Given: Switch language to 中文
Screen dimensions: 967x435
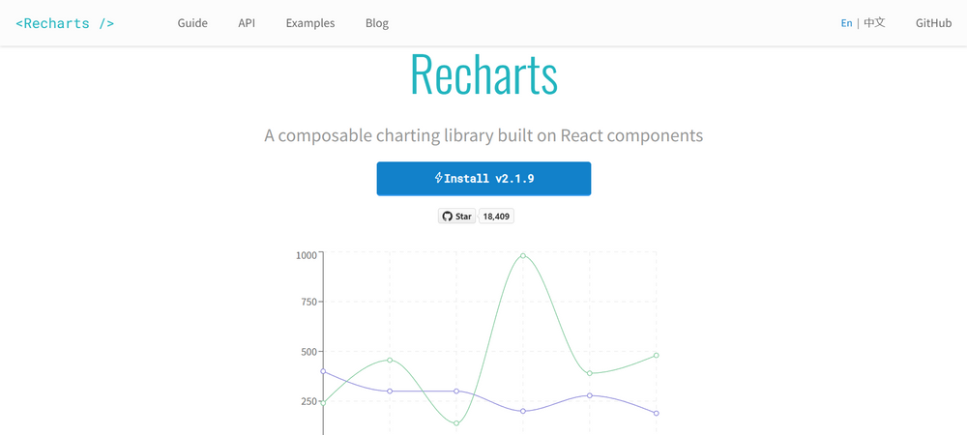Looking at the screenshot, I should [x=874, y=23].
